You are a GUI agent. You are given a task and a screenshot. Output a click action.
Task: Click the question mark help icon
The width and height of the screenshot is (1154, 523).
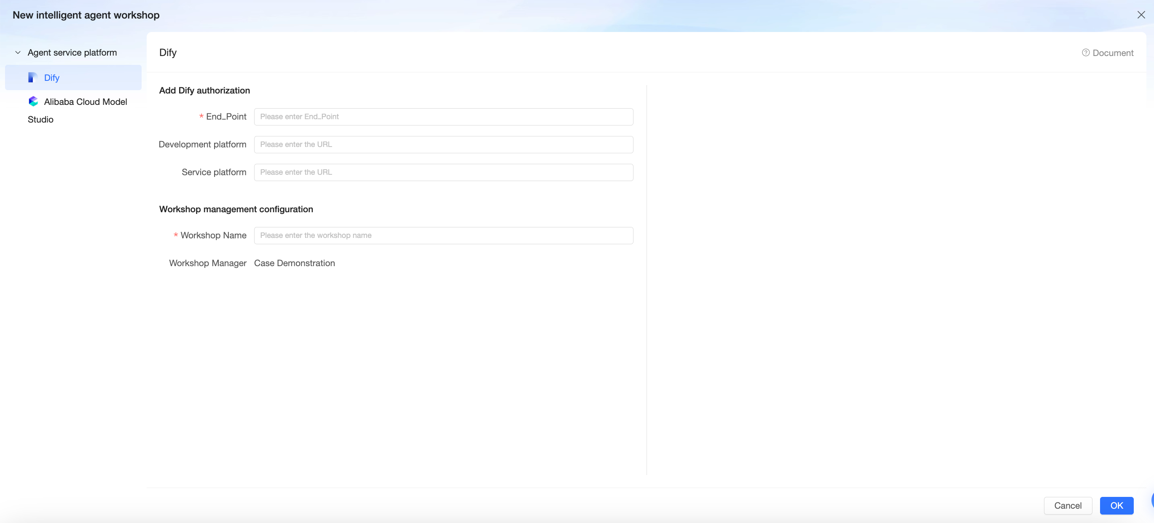coord(1086,53)
